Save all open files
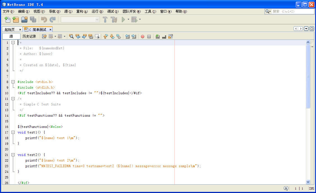The height and width of the screenshot is (193, 316). click(33, 19)
